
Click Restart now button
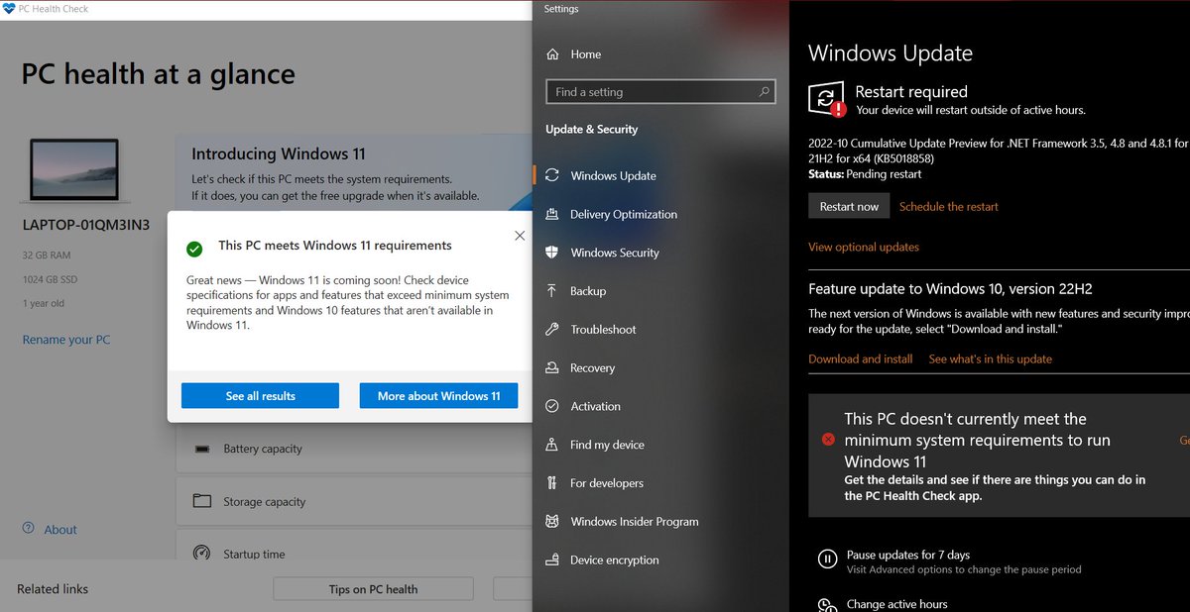click(x=849, y=206)
